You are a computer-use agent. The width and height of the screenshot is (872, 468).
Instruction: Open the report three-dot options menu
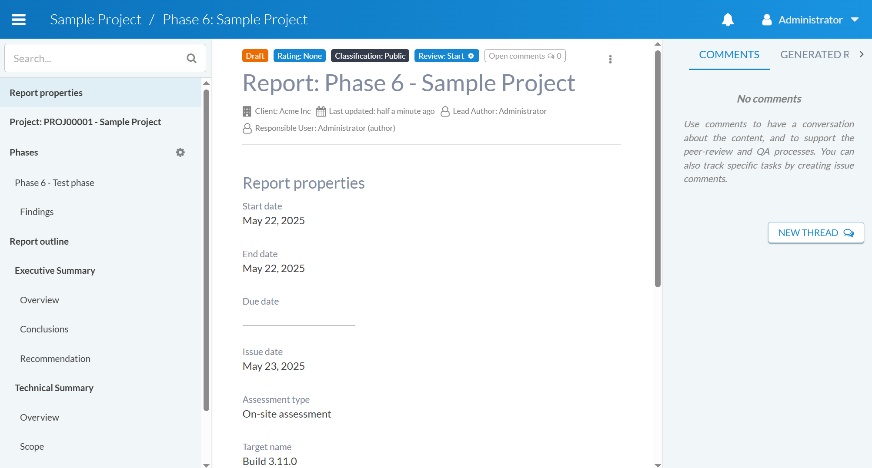[x=610, y=59]
